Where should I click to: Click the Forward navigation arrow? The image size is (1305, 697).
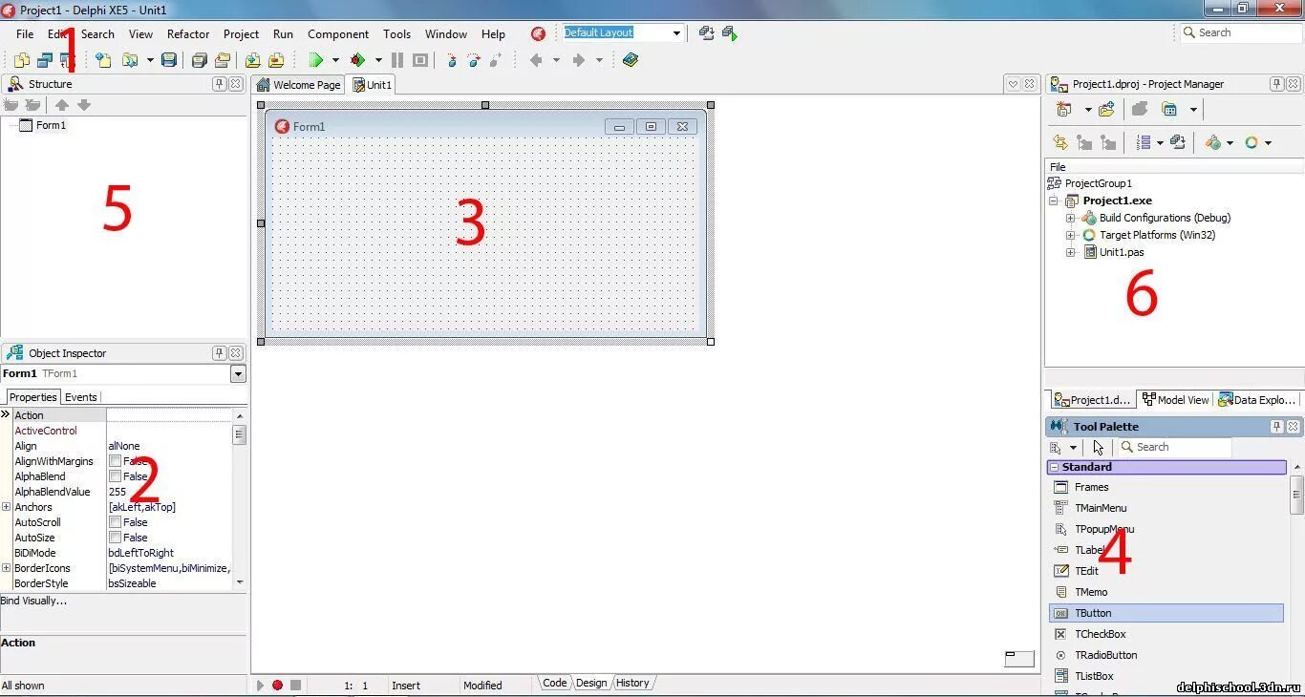pyautogui.click(x=578, y=60)
